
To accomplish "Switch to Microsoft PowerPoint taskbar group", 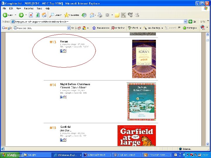I will pyautogui.click(x=157, y=155).
